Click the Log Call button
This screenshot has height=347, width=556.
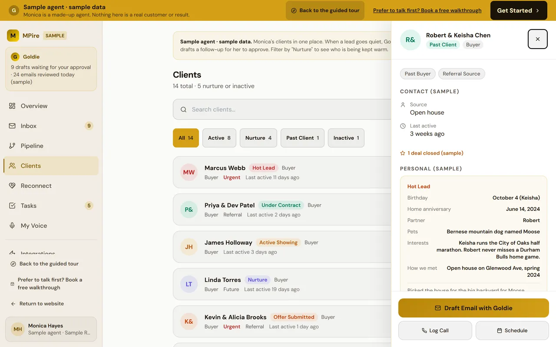[x=435, y=331]
